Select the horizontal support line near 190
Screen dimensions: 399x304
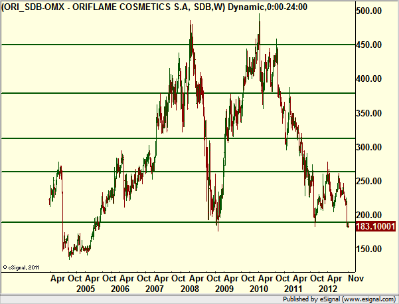tap(178, 222)
